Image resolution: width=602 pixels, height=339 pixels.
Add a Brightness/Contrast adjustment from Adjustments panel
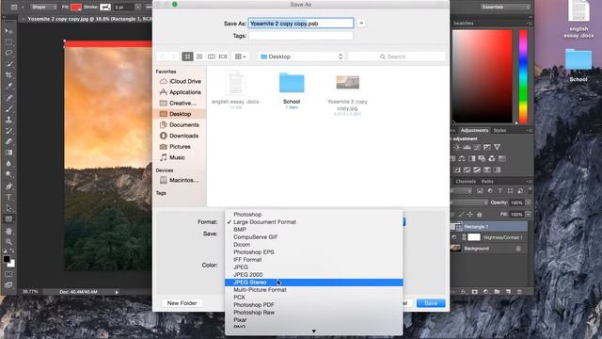click(457, 147)
